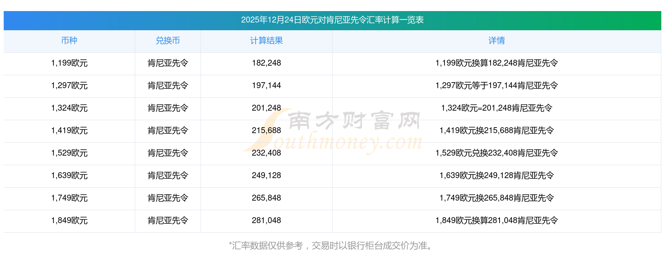The image size is (665, 257).
Task: Click the 币种 column header
Action: point(69,41)
